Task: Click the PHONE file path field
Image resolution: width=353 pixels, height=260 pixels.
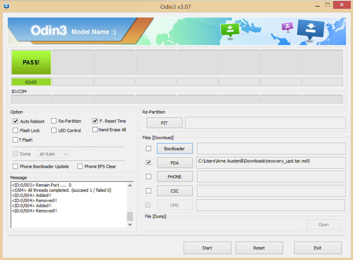Action: tap(271, 177)
